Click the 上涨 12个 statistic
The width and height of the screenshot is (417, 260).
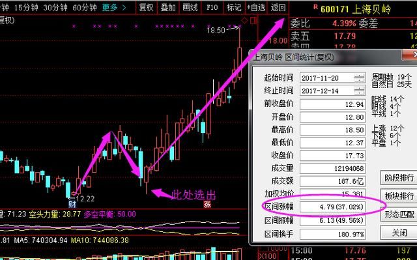tap(388, 128)
